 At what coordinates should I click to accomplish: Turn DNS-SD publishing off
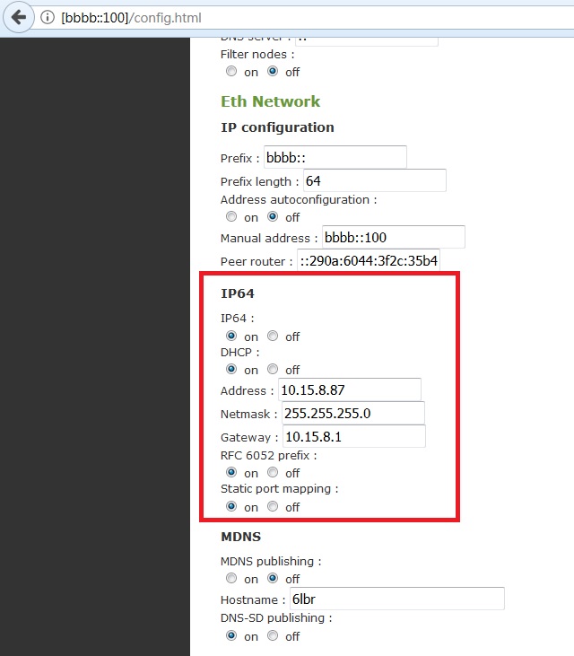(x=273, y=635)
